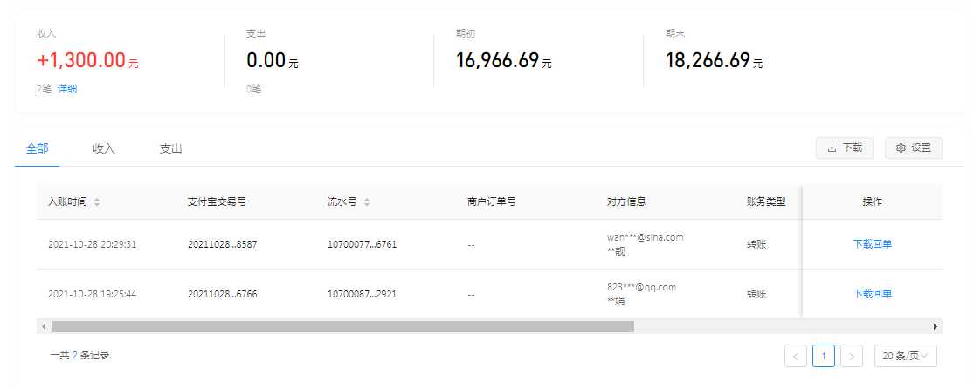Sort by 入账时间 using sort arrows
This screenshot has height=389, width=974.
(97, 202)
